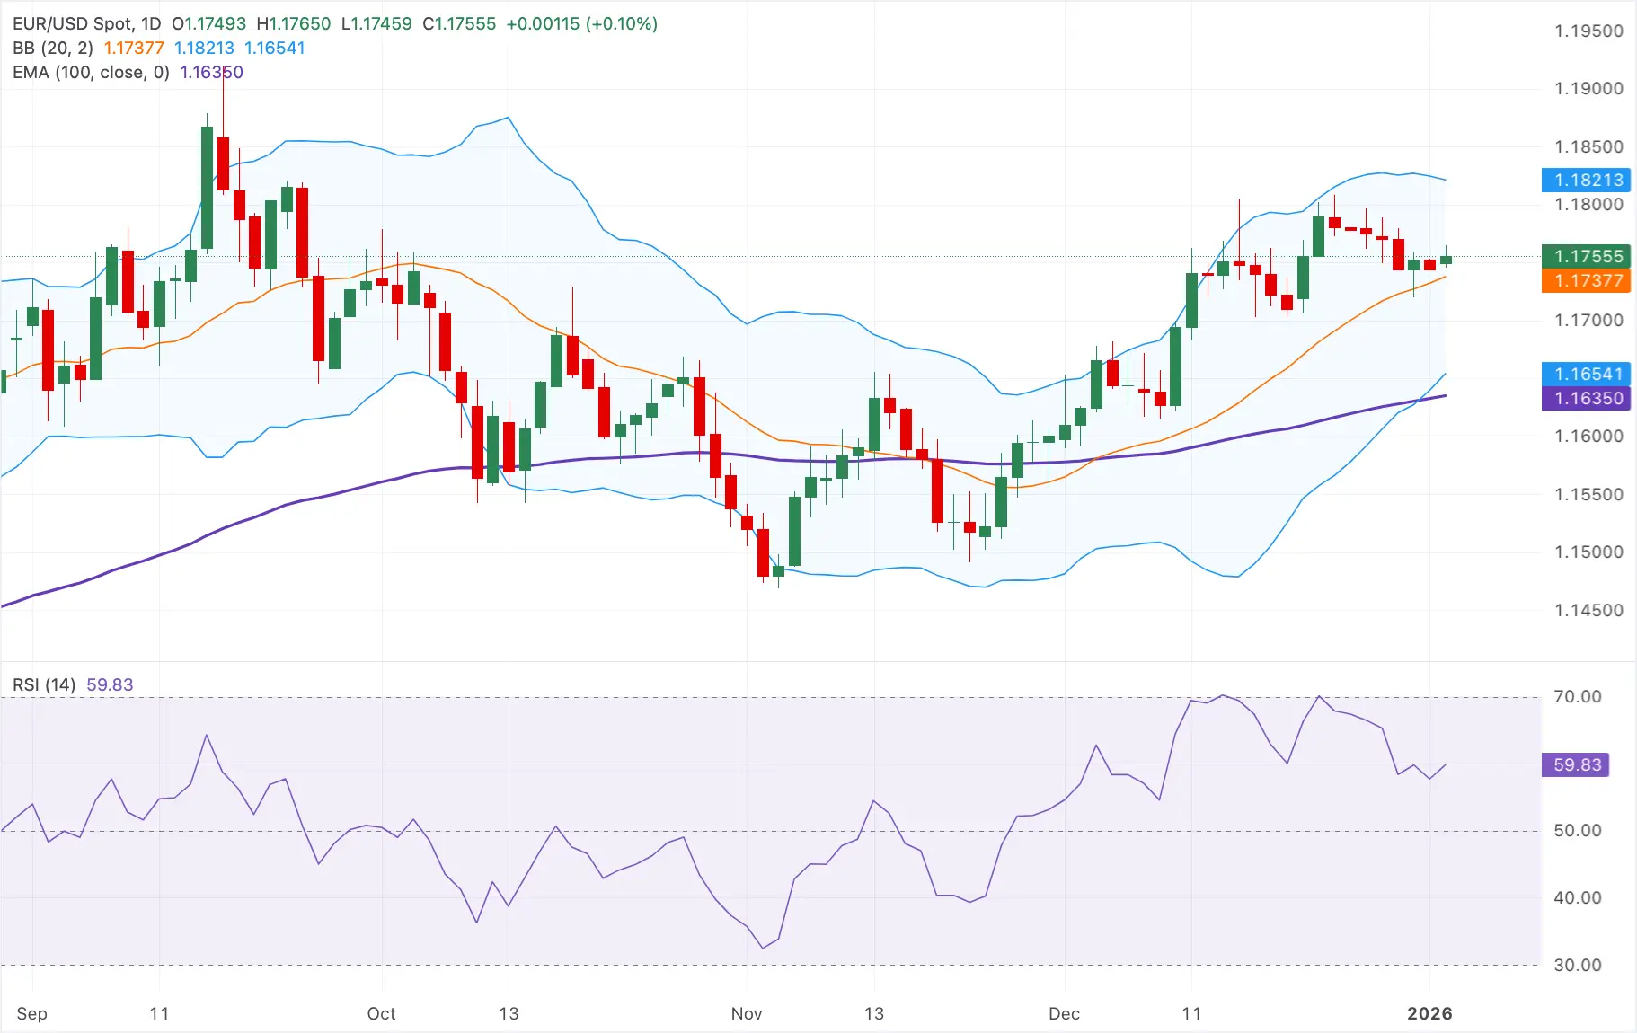The width and height of the screenshot is (1637, 1033).
Task: Open the EMA (100, close, 0) legend entry
Action: (88, 73)
